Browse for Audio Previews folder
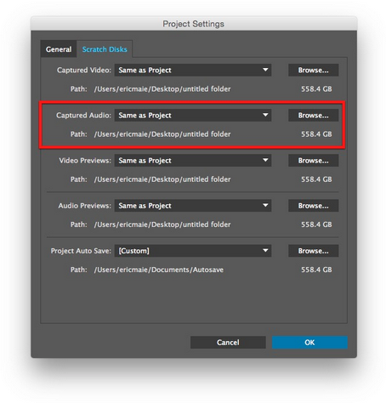 313,206
